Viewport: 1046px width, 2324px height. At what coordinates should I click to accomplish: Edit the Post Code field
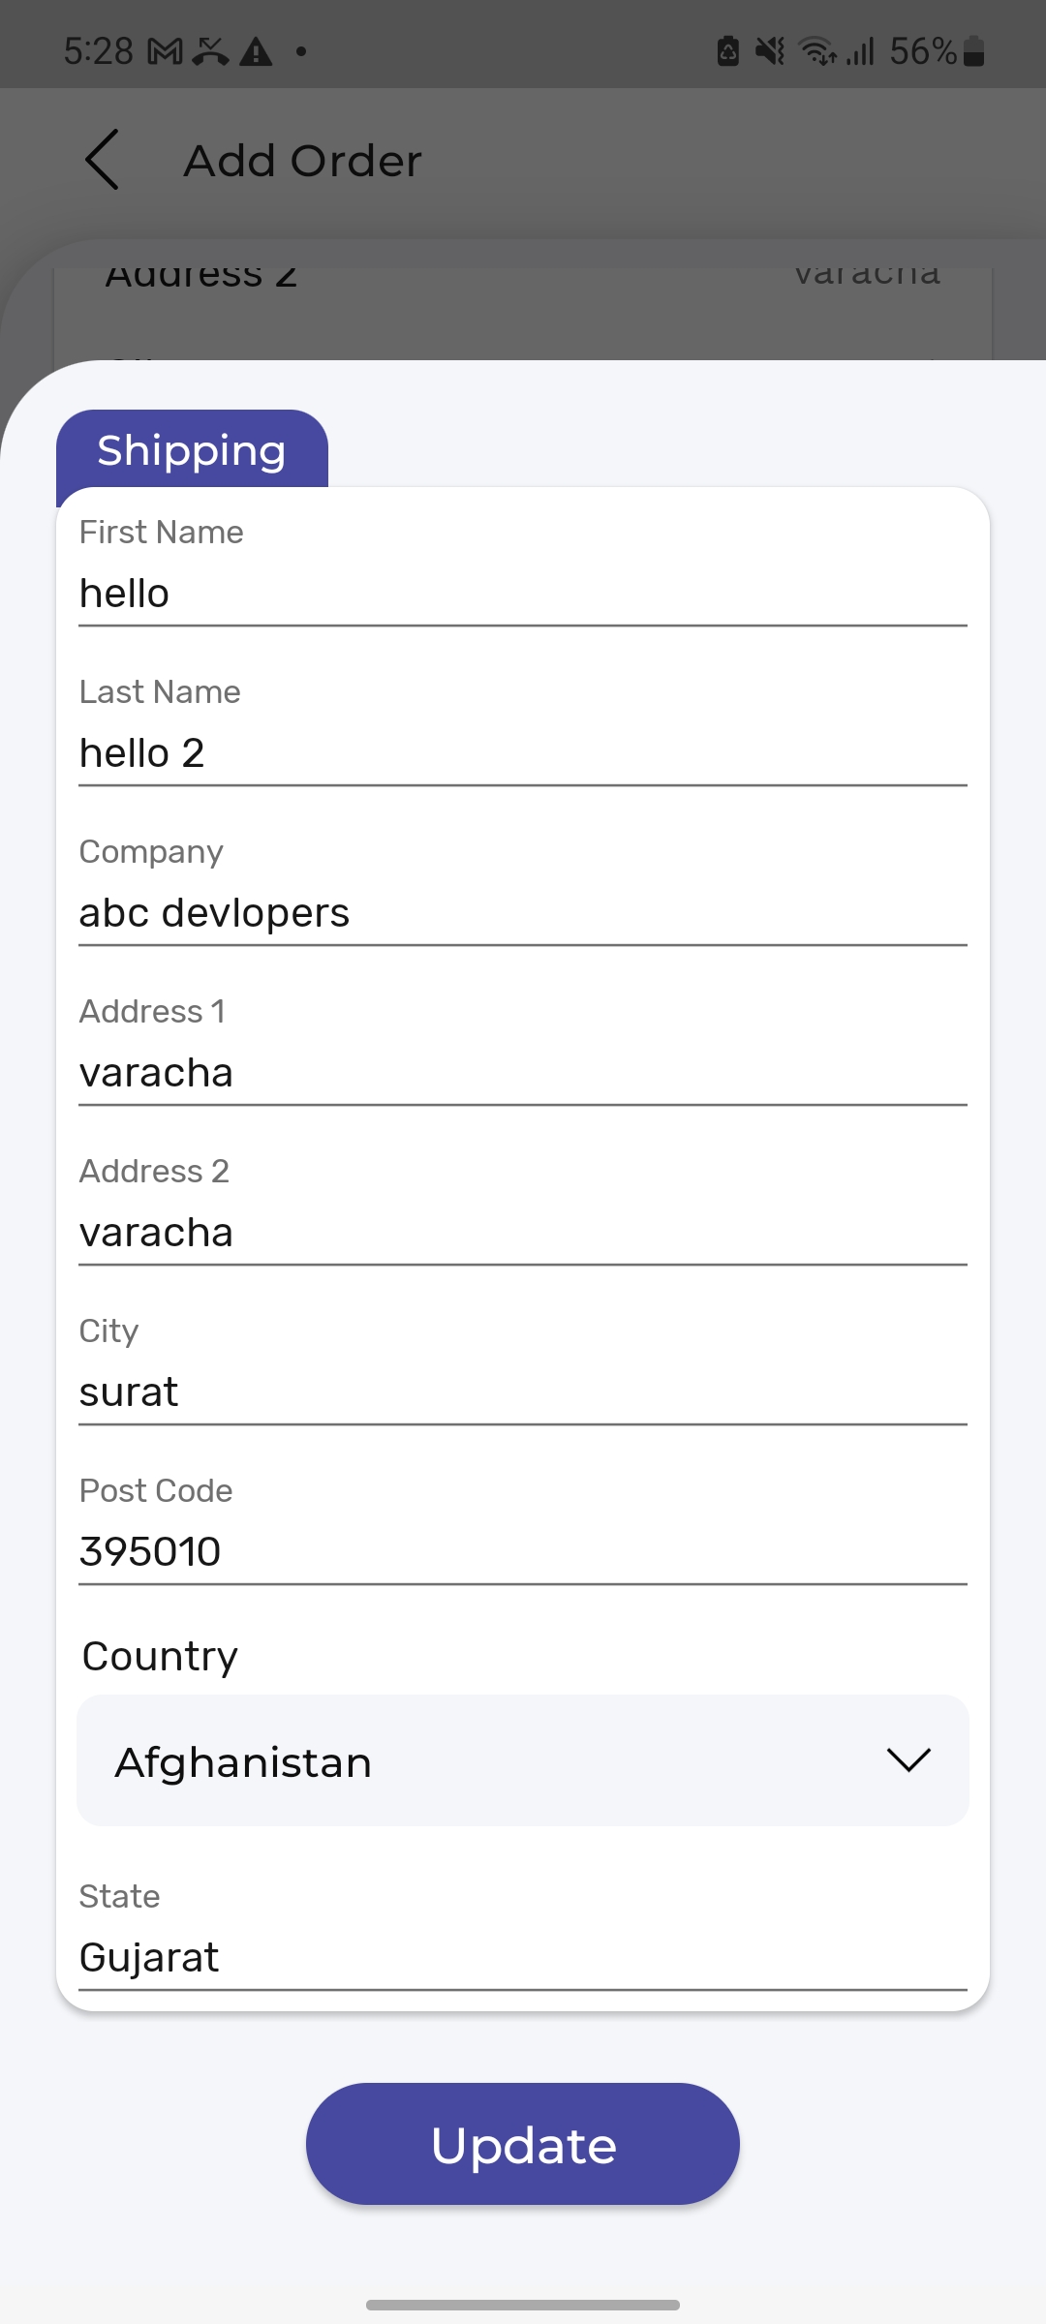click(x=523, y=1551)
